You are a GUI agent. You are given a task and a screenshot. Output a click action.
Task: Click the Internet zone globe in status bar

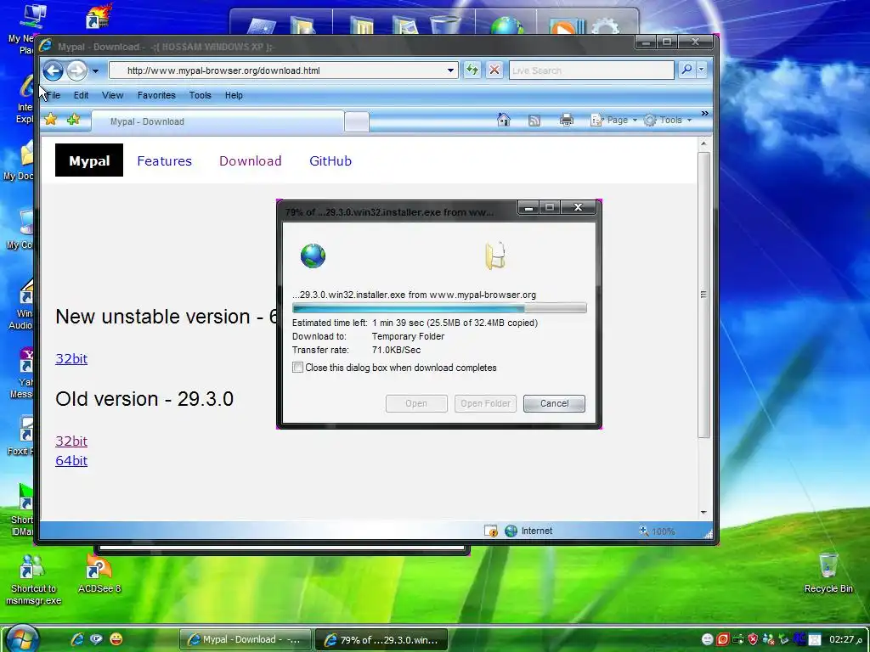[511, 531]
